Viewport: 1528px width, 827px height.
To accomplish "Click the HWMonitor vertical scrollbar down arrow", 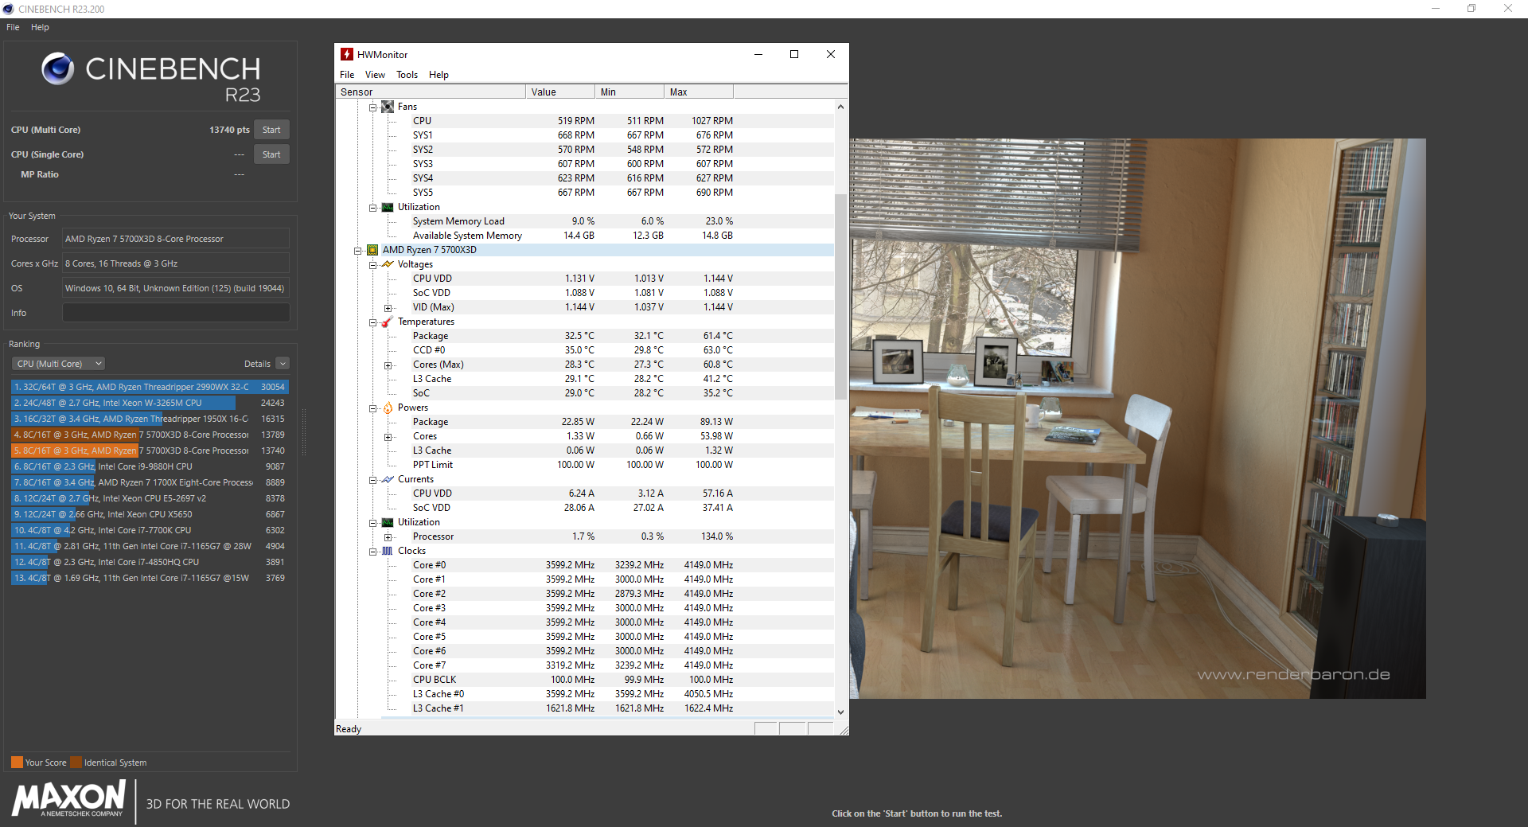I will (840, 712).
